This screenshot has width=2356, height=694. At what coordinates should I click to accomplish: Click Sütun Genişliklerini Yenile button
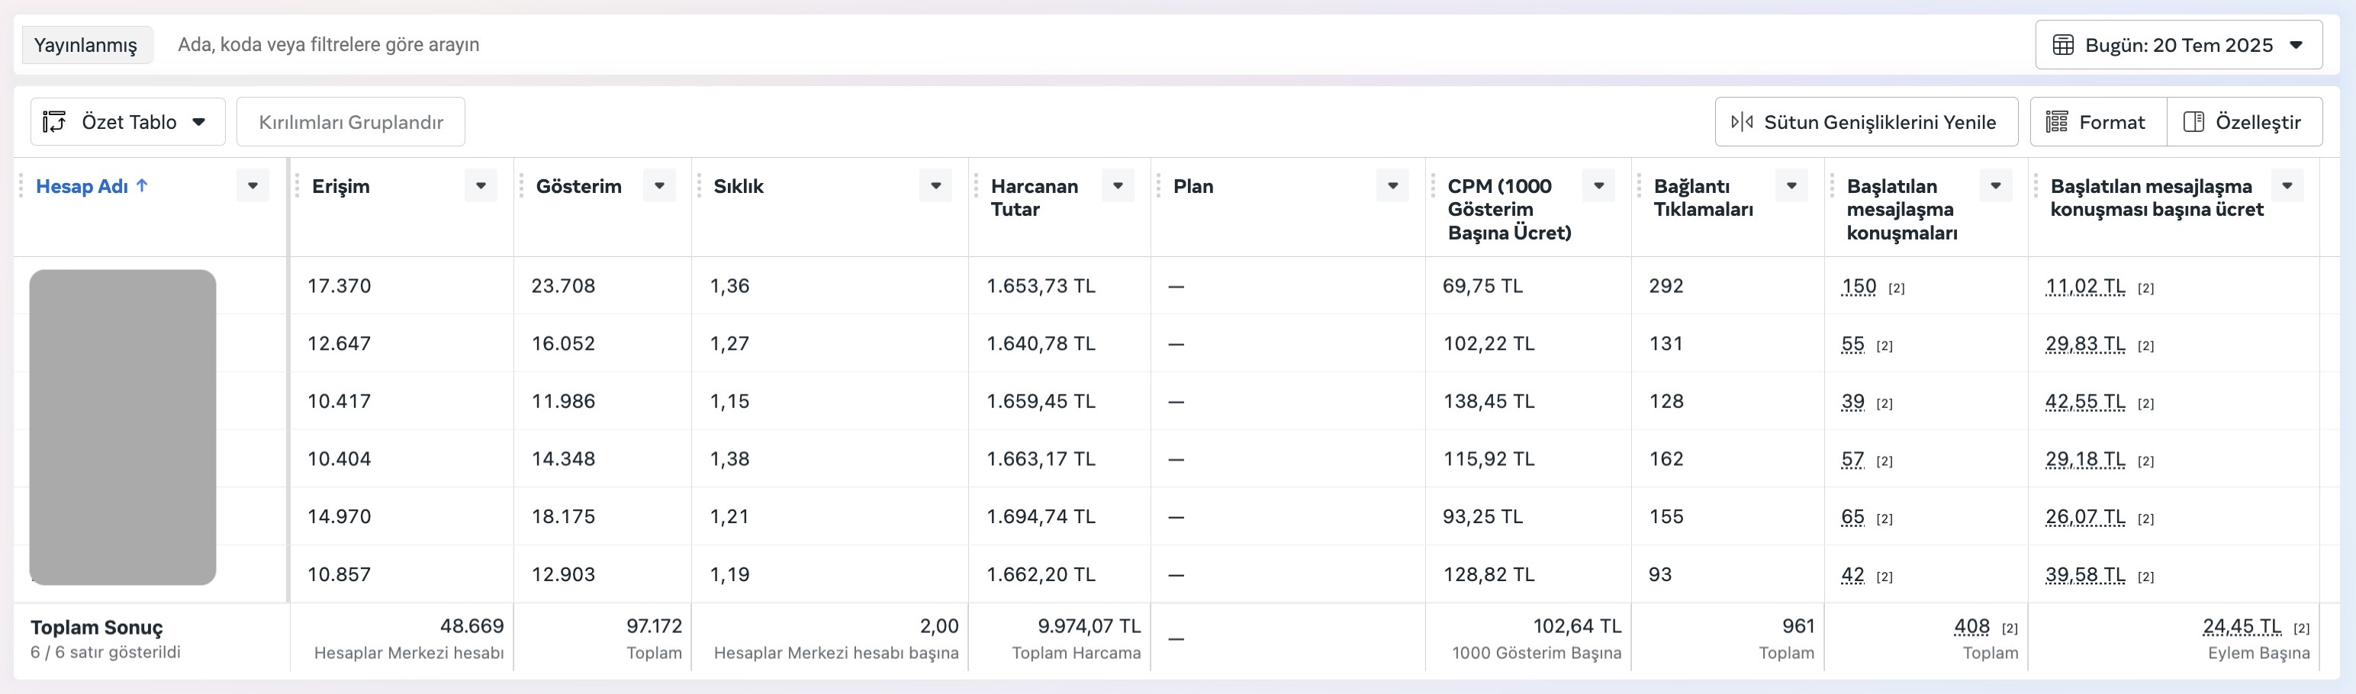coord(1867,121)
